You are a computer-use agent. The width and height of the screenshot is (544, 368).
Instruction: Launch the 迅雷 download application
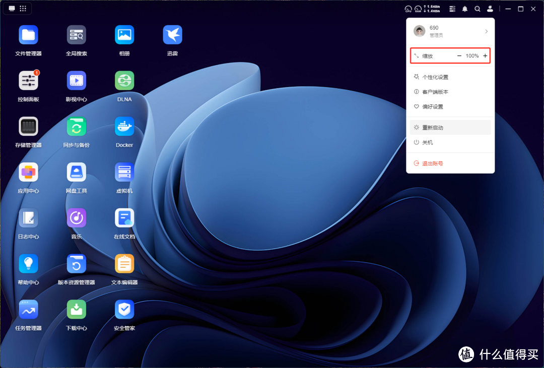172,35
